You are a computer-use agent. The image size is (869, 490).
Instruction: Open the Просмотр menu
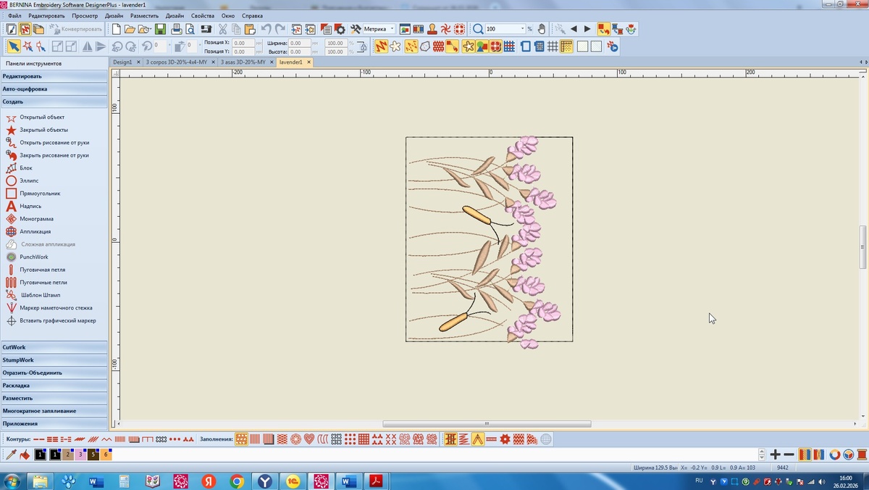point(85,15)
